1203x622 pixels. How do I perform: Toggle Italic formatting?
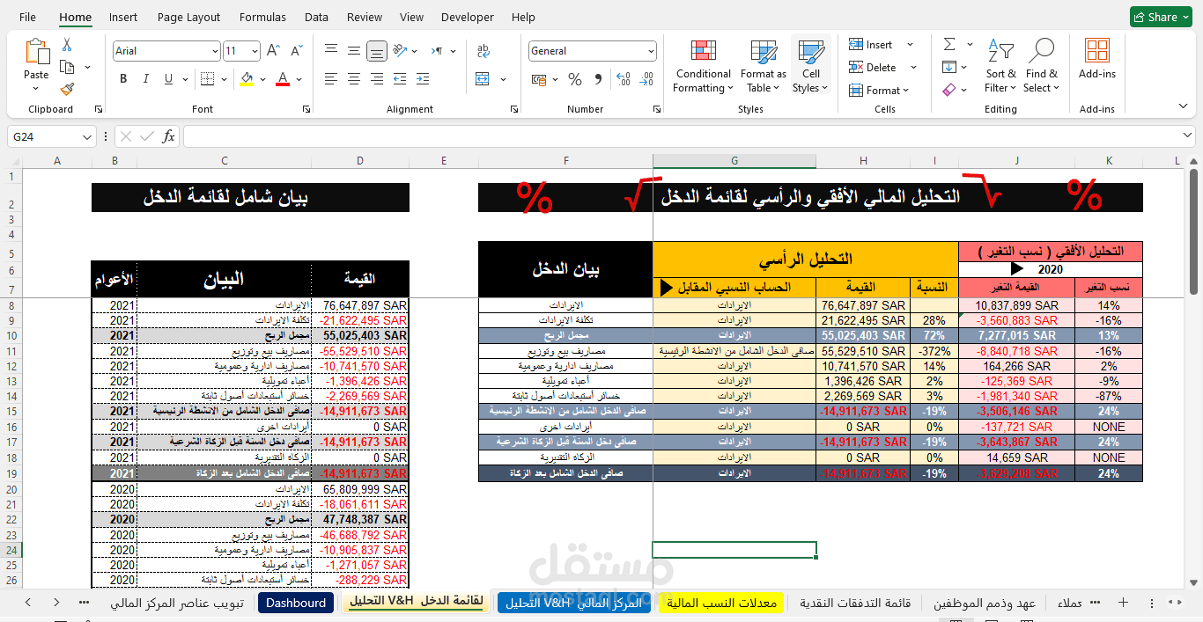coord(146,79)
